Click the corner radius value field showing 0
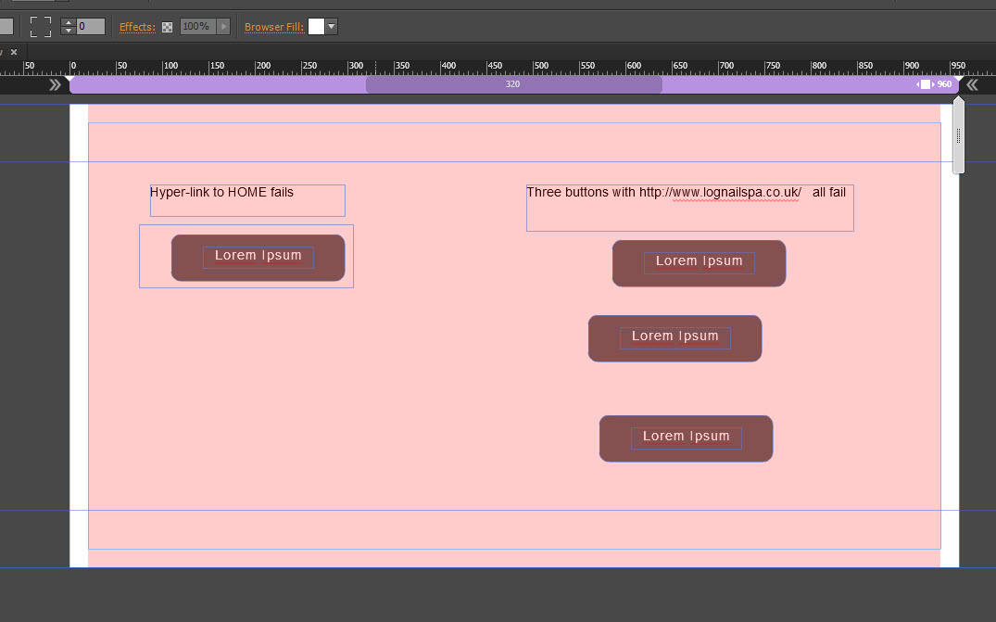This screenshot has width=996, height=622. tap(91, 27)
